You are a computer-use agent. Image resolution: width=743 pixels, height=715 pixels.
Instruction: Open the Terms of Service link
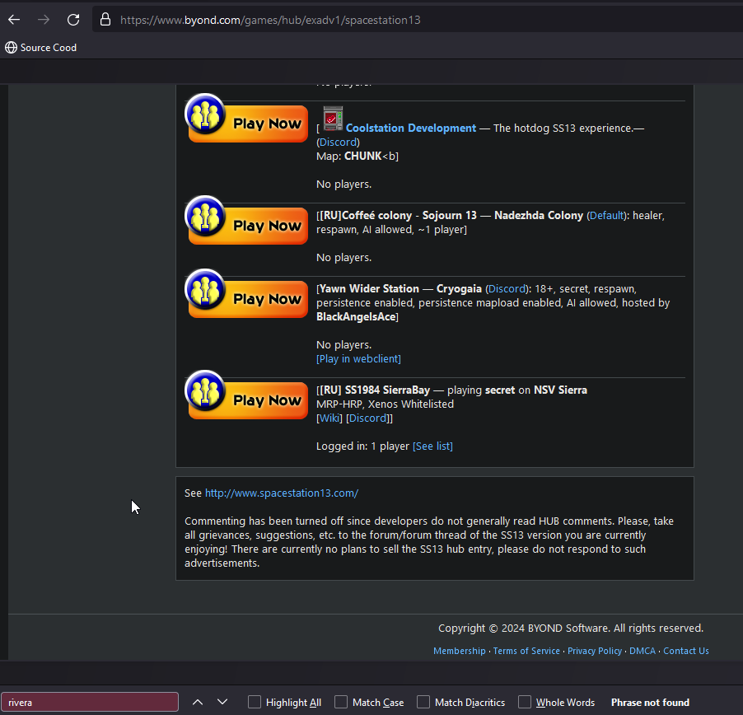click(x=526, y=651)
